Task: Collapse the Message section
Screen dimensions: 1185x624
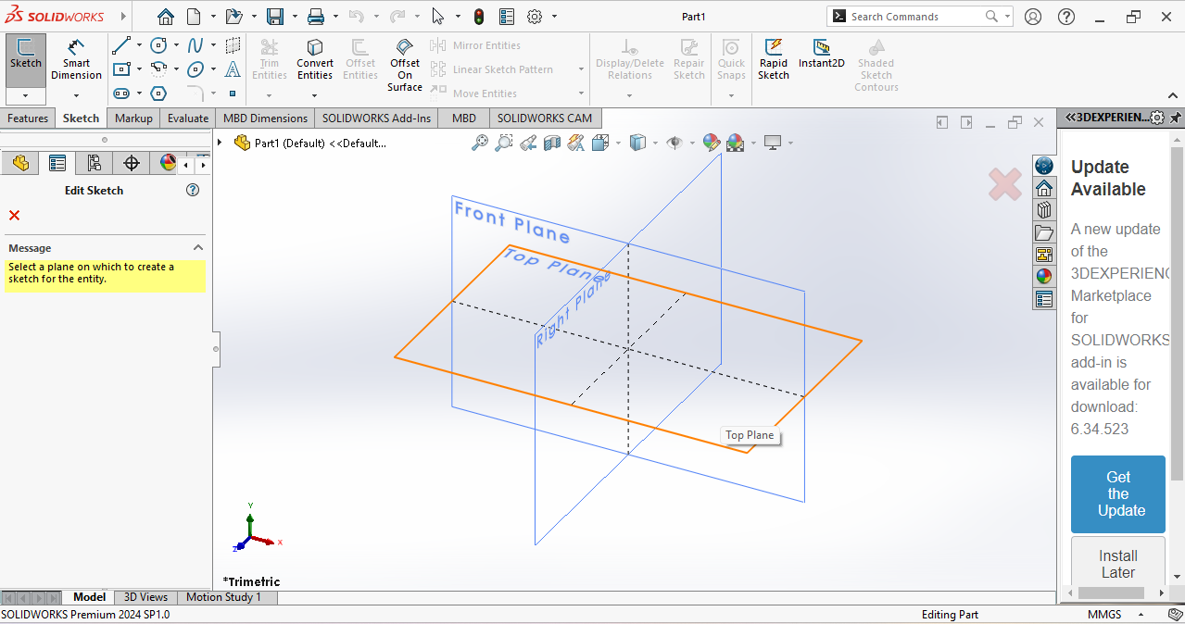Action: click(198, 248)
